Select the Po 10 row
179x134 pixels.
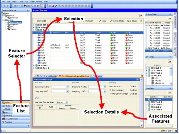click(x=88, y=56)
